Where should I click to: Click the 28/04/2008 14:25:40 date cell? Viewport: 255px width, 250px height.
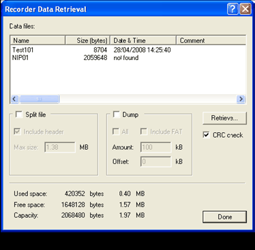(x=142, y=50)
